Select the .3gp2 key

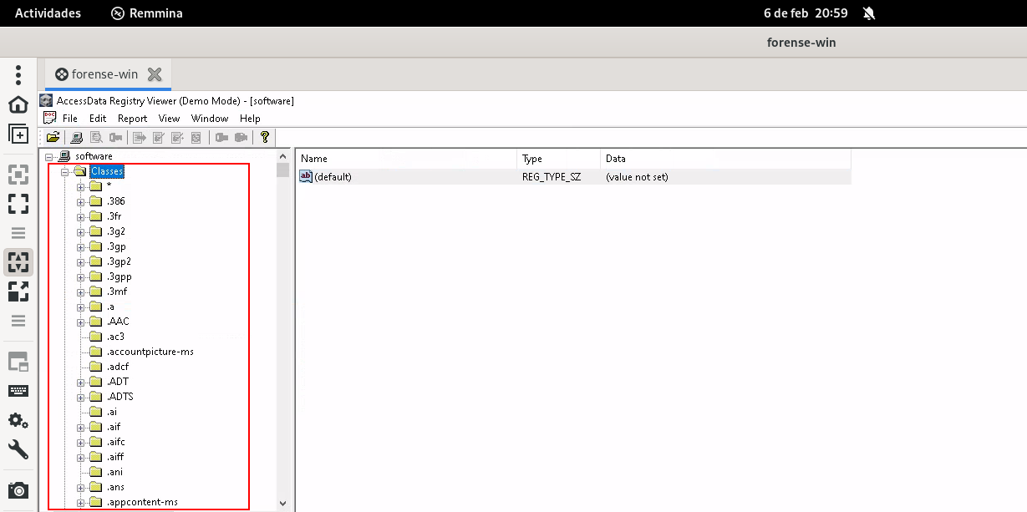pos(119,261)
